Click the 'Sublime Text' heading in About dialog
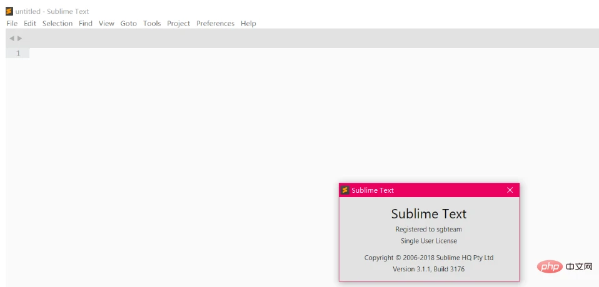This screenshot has height=287, width=599. [x=429, y=213]
